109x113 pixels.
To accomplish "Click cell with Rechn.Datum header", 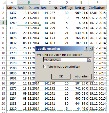I will (x=29, y=8).
